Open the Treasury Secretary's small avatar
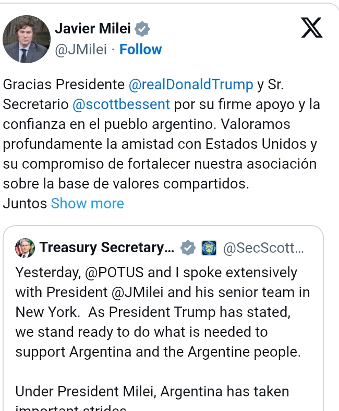339x411 pixels. point(25,248)
